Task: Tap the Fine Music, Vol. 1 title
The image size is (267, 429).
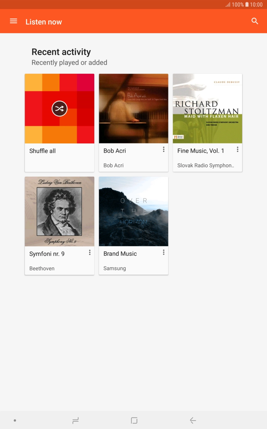Action: point(200,151)
